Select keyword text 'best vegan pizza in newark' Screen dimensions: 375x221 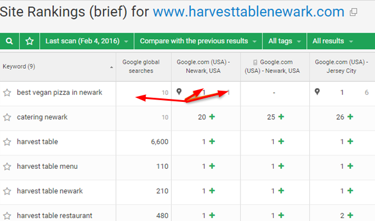point(60,92)
